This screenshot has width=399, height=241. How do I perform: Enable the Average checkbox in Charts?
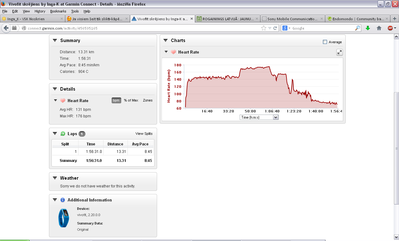pyautogui.click(x=325, y=42)
